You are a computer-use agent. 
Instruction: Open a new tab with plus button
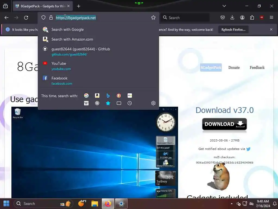(78, 6)
